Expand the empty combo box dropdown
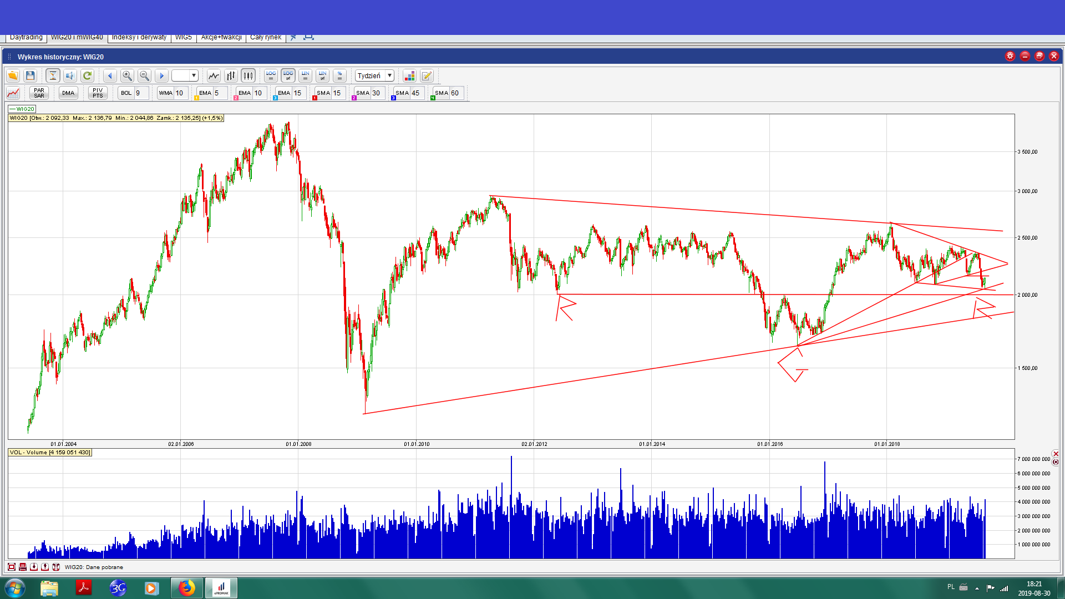The height and width of the screenshot is (599, 1065). 194,76
